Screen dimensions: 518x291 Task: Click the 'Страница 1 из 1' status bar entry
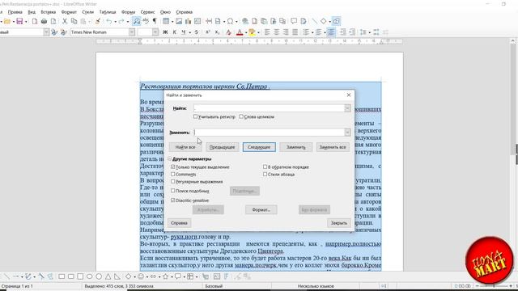pos(17,286)
